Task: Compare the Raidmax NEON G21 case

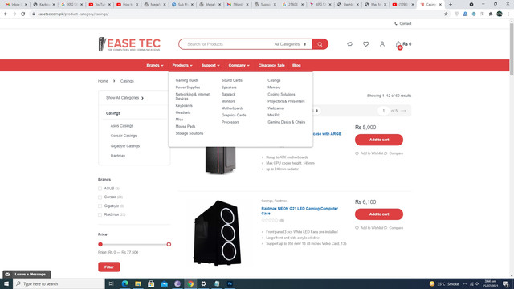Action: [394, 228]
